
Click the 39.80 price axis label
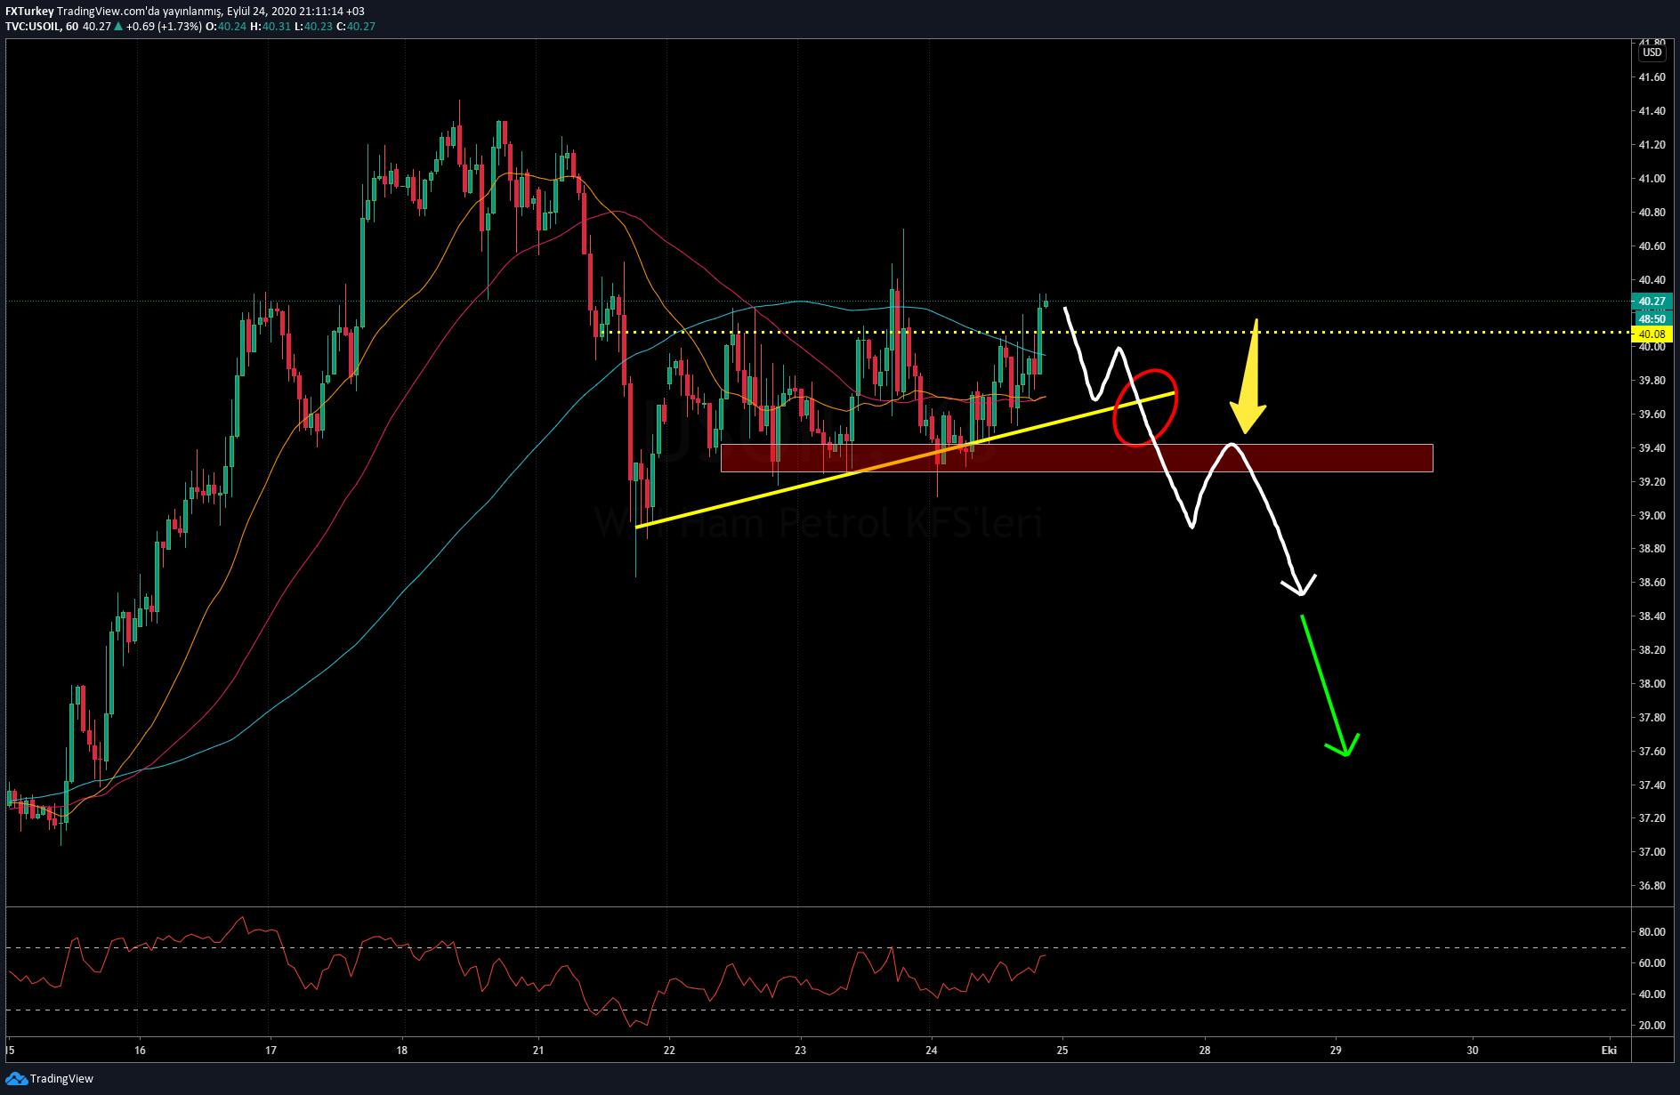[x=1652, y=381]
